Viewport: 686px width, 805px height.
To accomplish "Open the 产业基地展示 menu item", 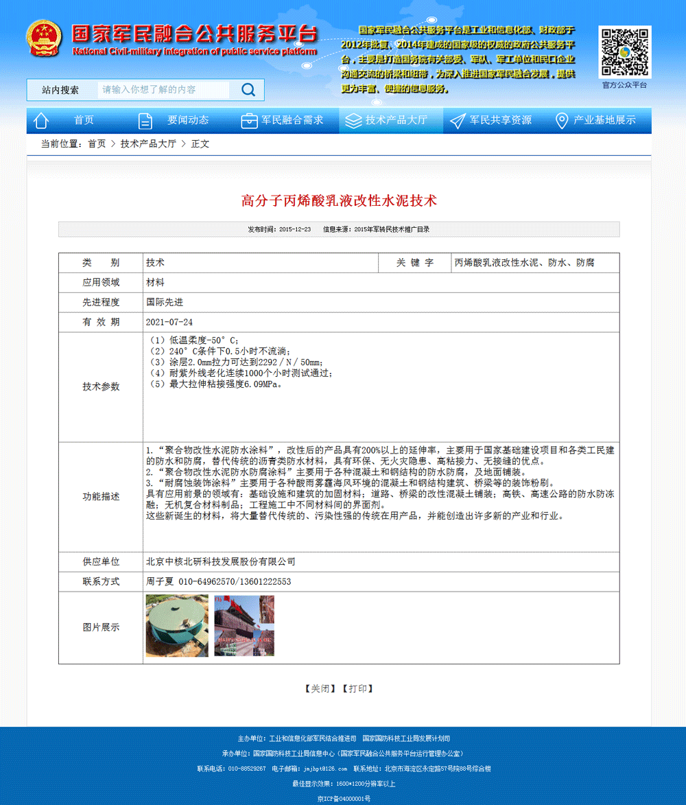I will tap(604, 120).
